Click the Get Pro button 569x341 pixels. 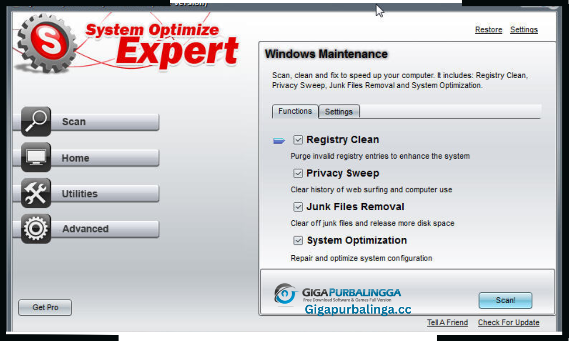[45, 307]
